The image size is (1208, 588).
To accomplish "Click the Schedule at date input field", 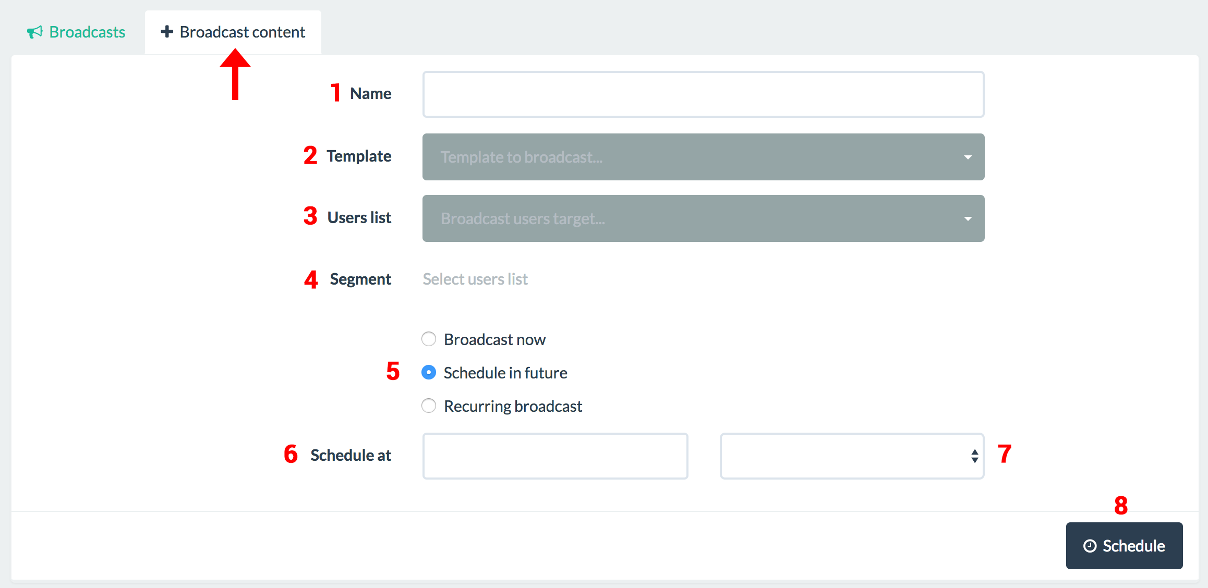I will pyautogui.click(x=555, y=456).
